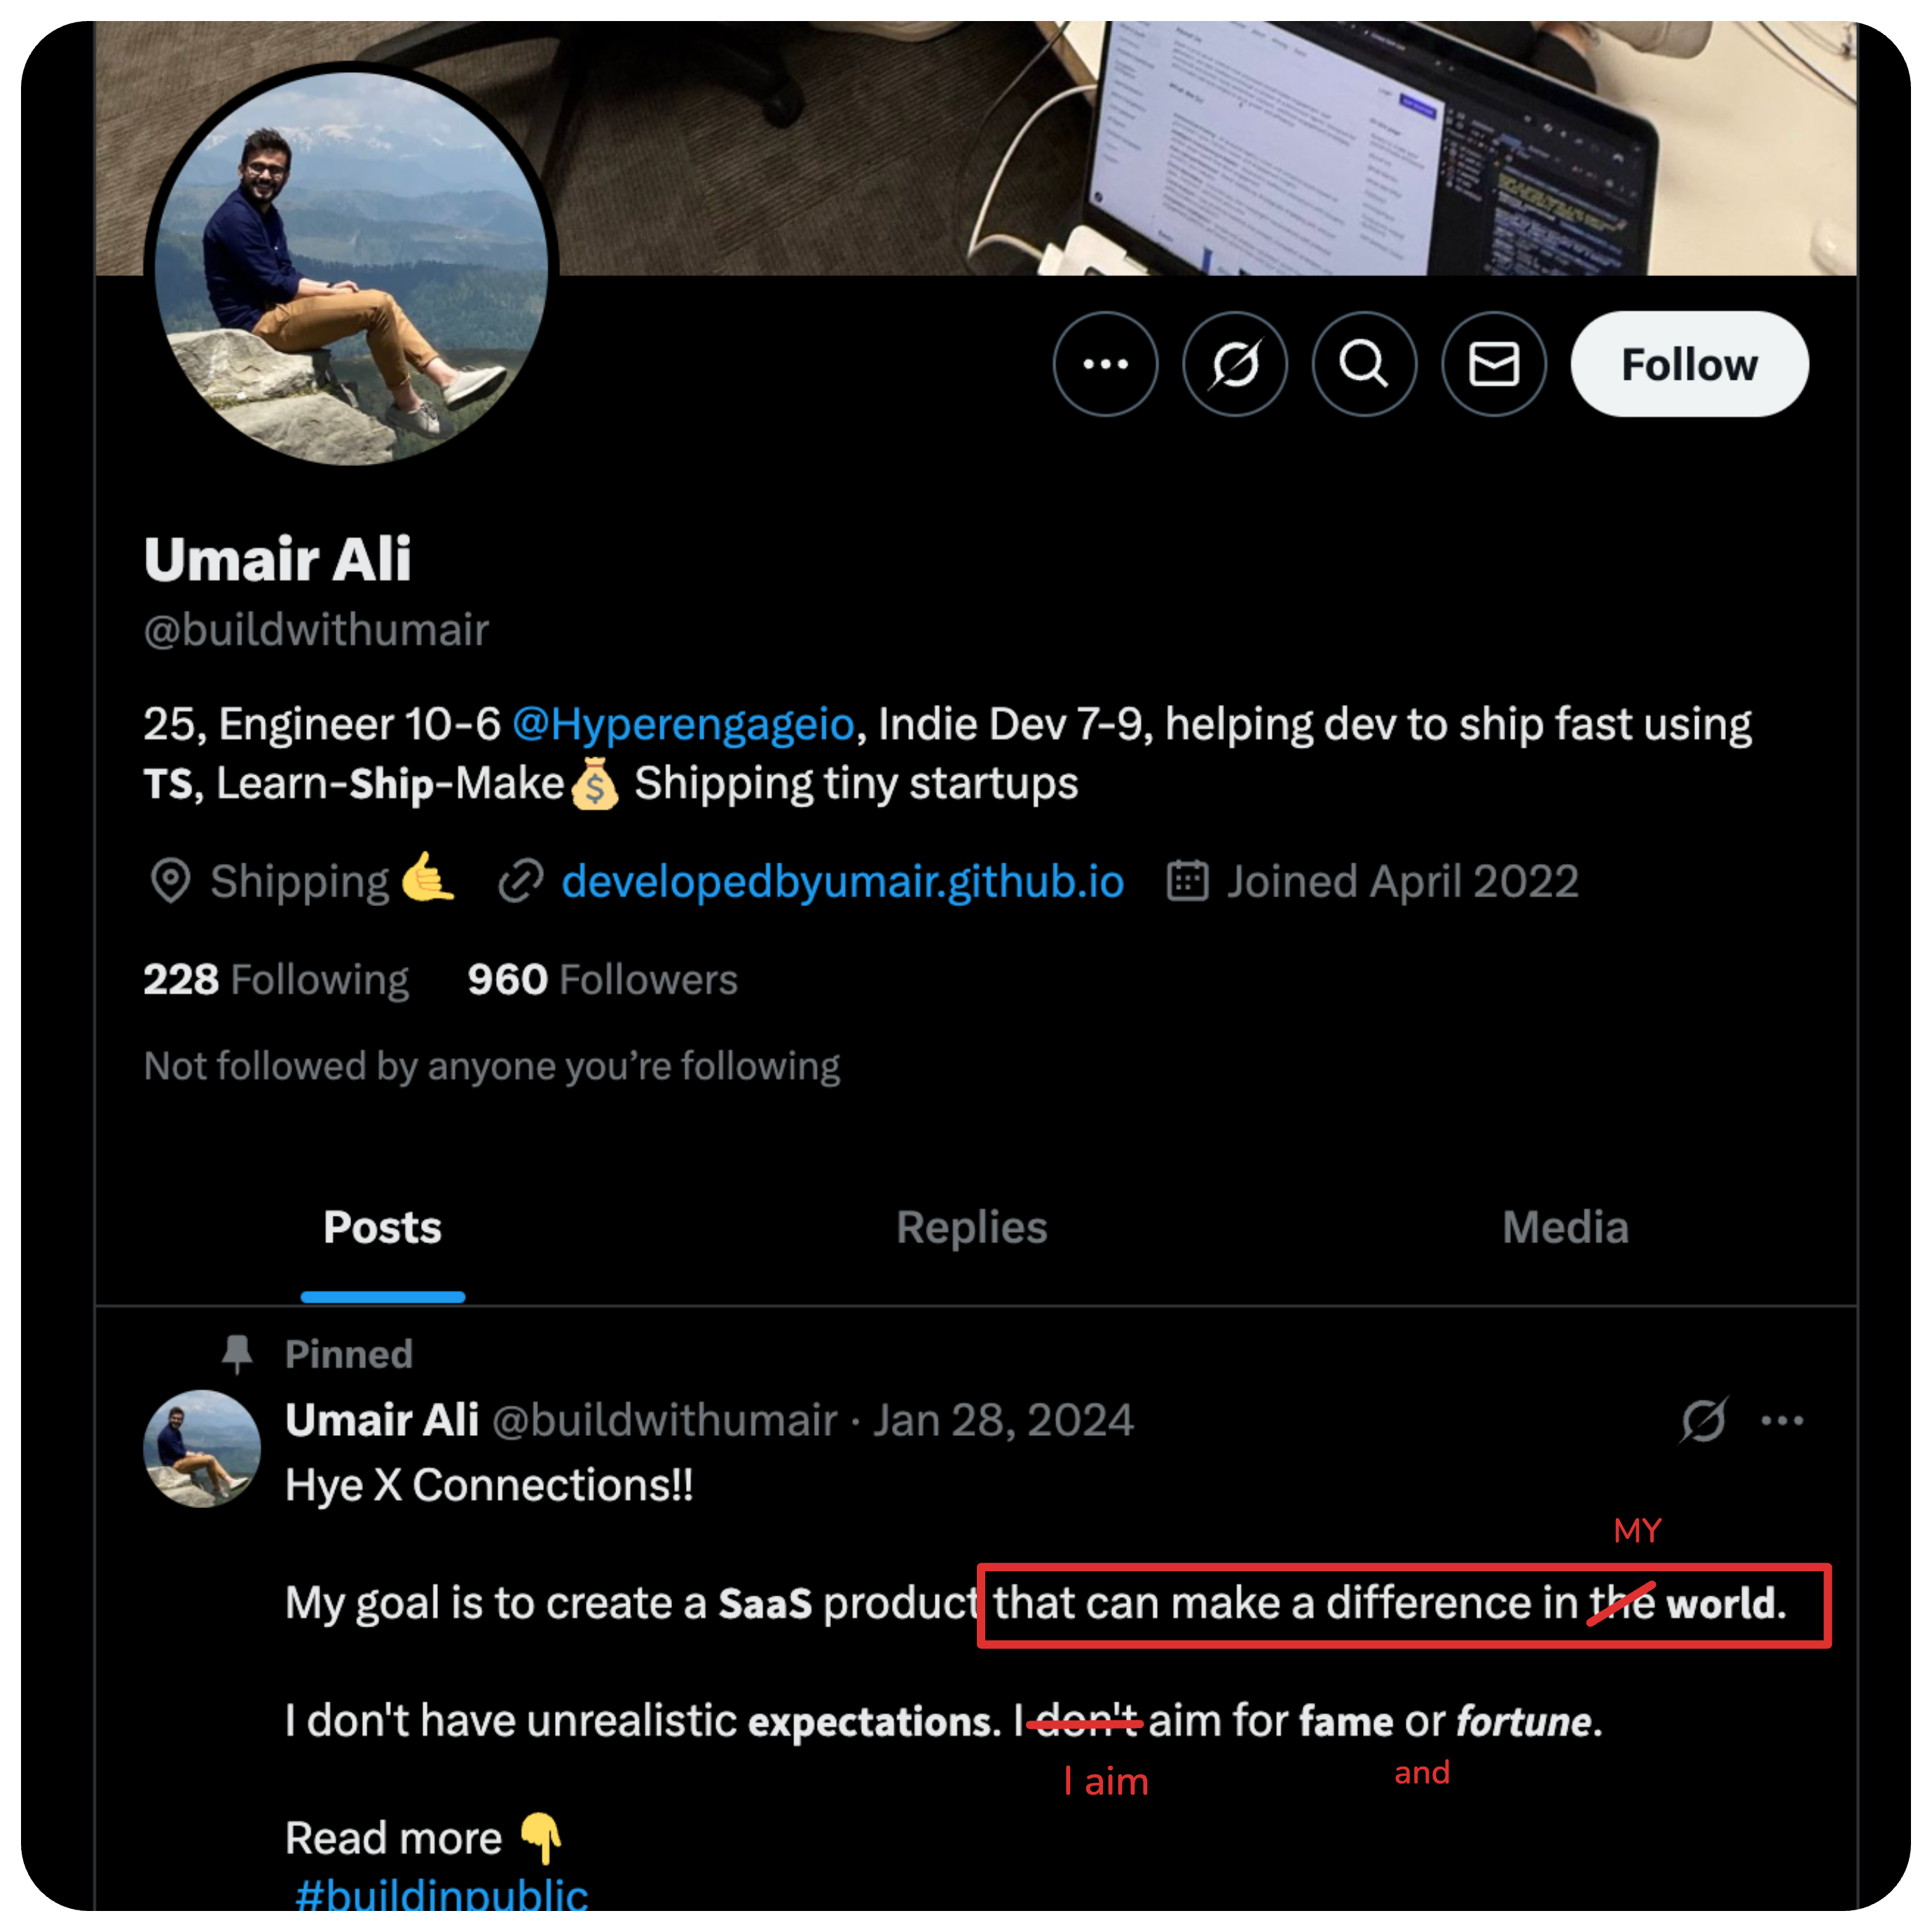The width and height of the screenshot is (1932, 1932).
Task: Click the Grok icon on profile header
Action: 1235,364
